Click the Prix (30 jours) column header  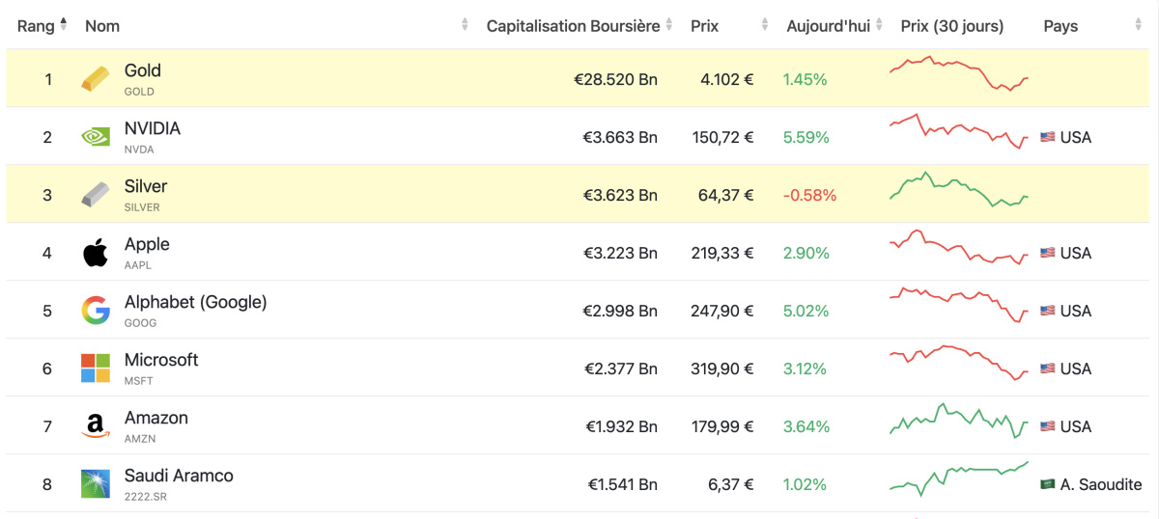click(x=951, y=26)
